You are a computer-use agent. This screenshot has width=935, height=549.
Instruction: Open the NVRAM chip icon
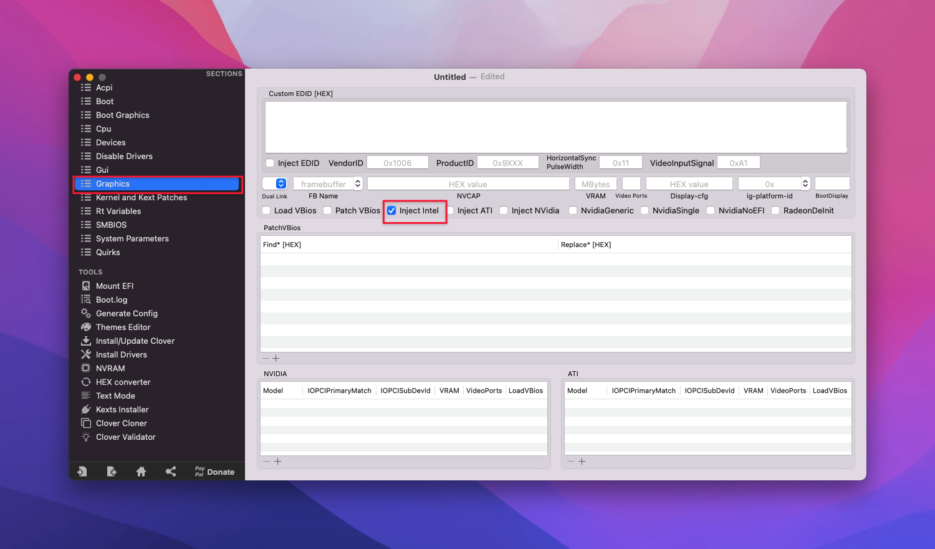coord(86,368)
